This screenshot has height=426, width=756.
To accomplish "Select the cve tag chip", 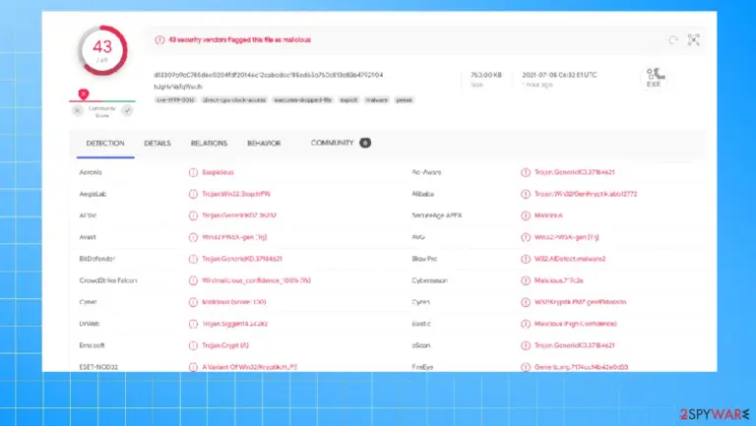I will point(175,99).
